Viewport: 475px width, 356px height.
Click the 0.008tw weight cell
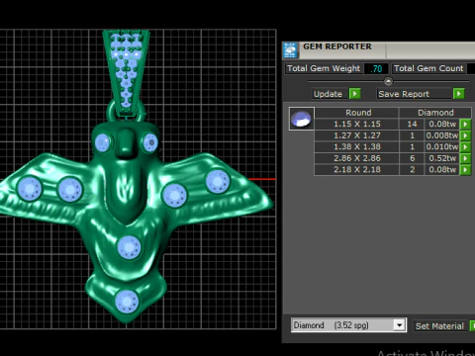(x=442, y=135)
